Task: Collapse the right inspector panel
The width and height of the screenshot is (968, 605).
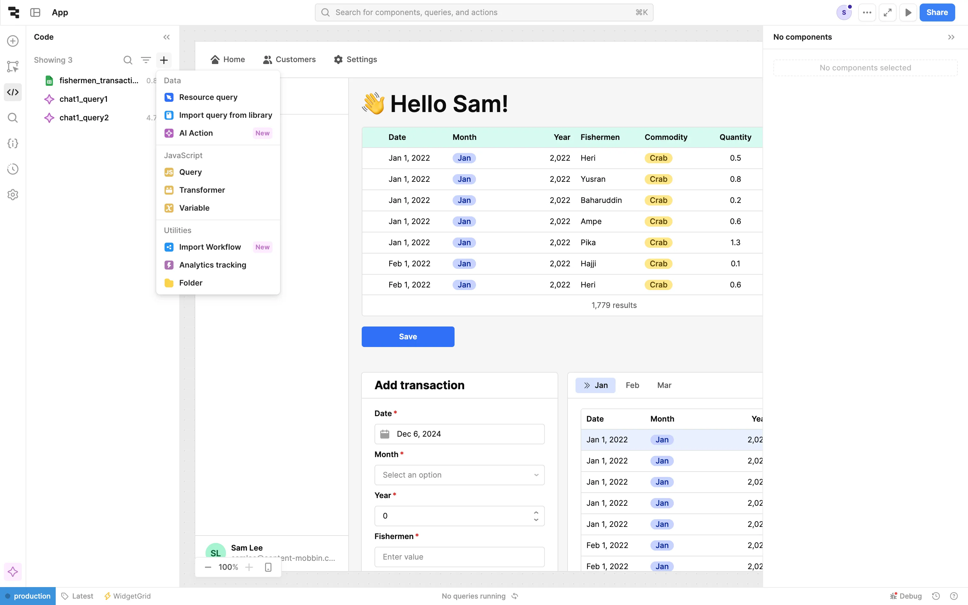Action: click(951, 37)
